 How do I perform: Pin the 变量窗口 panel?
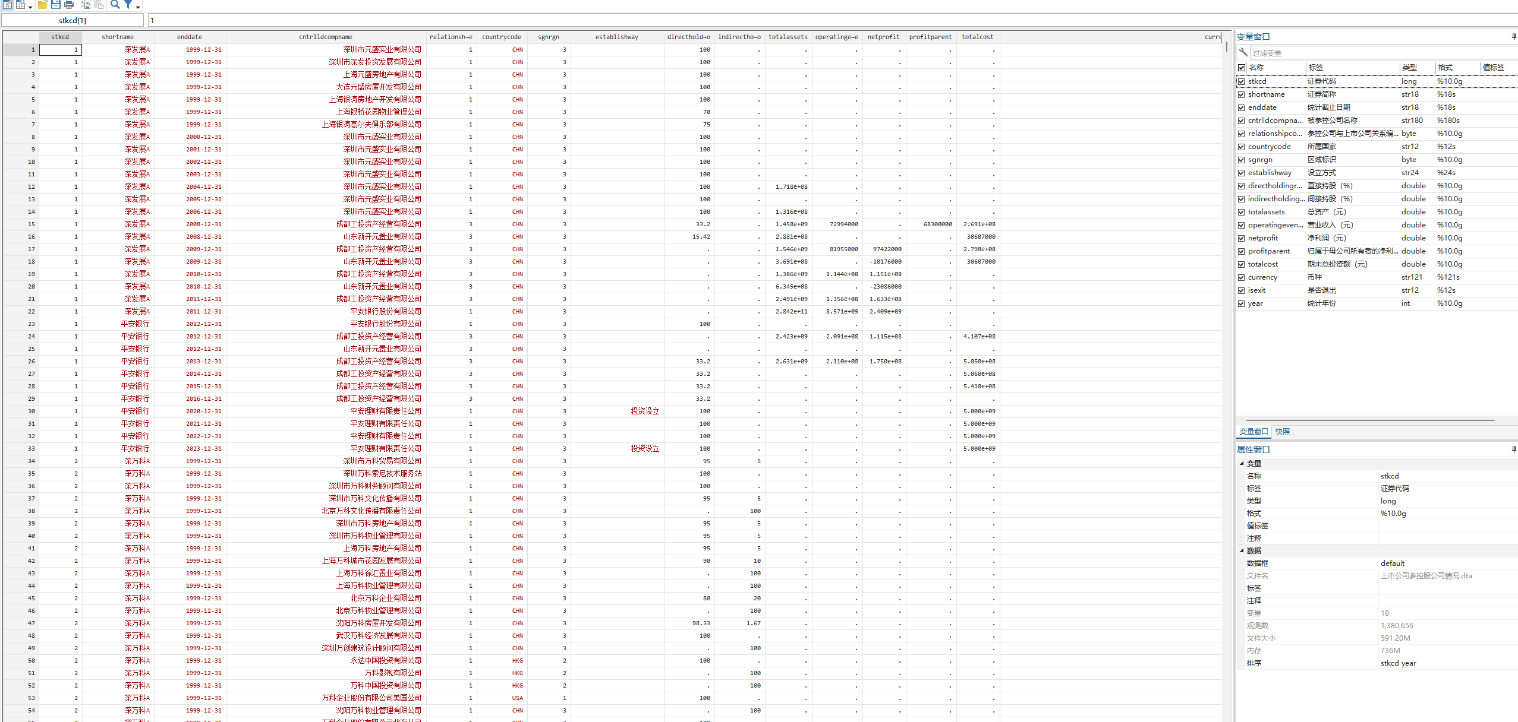tap(1513, 37)
